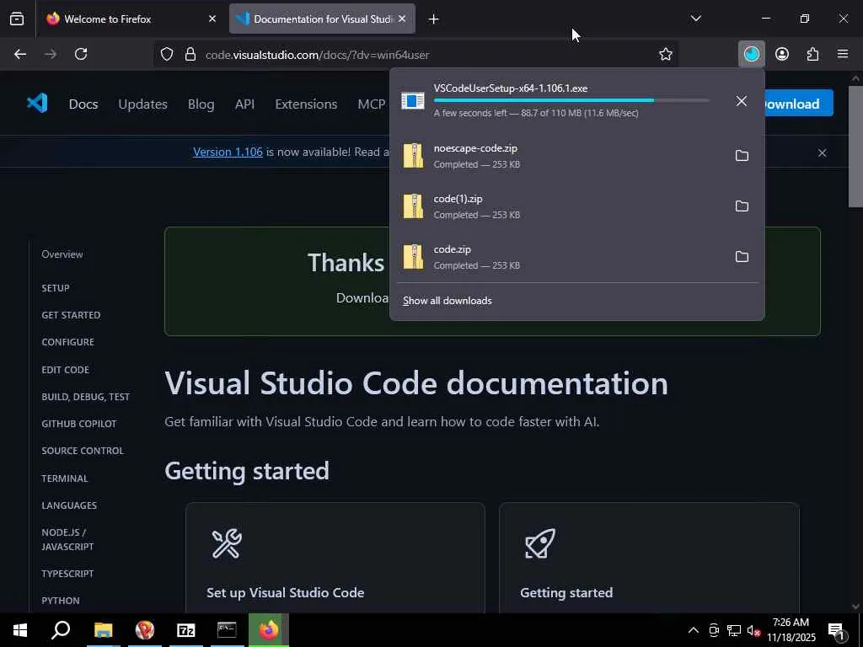The width and height of the screenshot is (863, 647).
Task: Open the Docs navigation item
Action: coord(83,104)
